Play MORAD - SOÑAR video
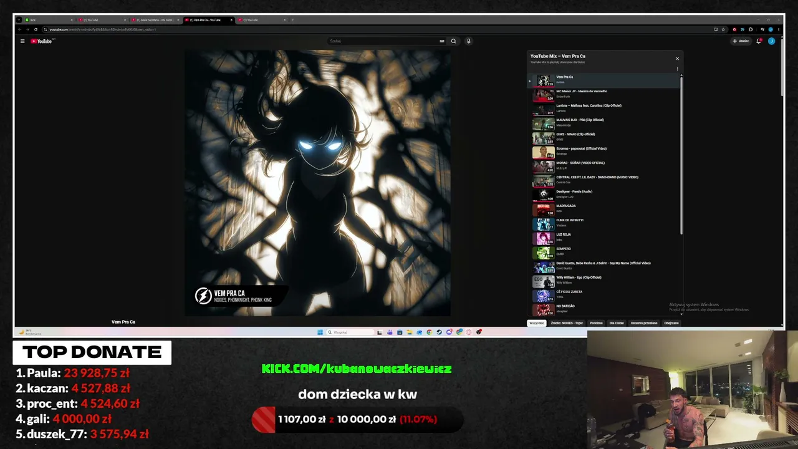Viewport: 798px width, 449px height. click(x=603, y=166)
